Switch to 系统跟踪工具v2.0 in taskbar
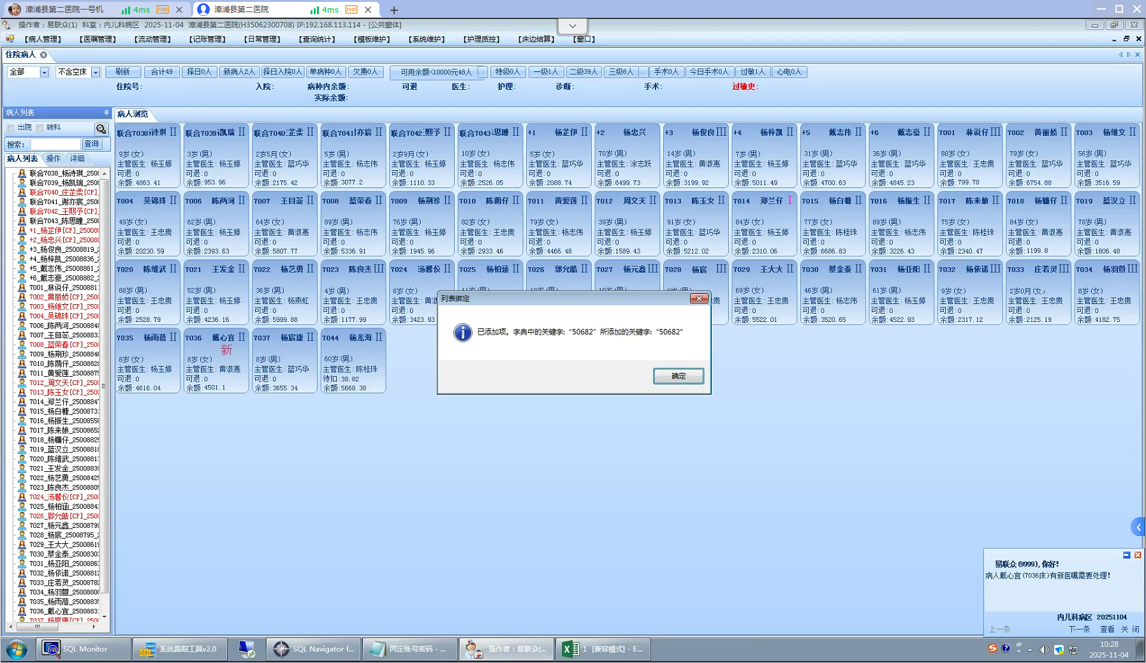 [x=180, y=649]
